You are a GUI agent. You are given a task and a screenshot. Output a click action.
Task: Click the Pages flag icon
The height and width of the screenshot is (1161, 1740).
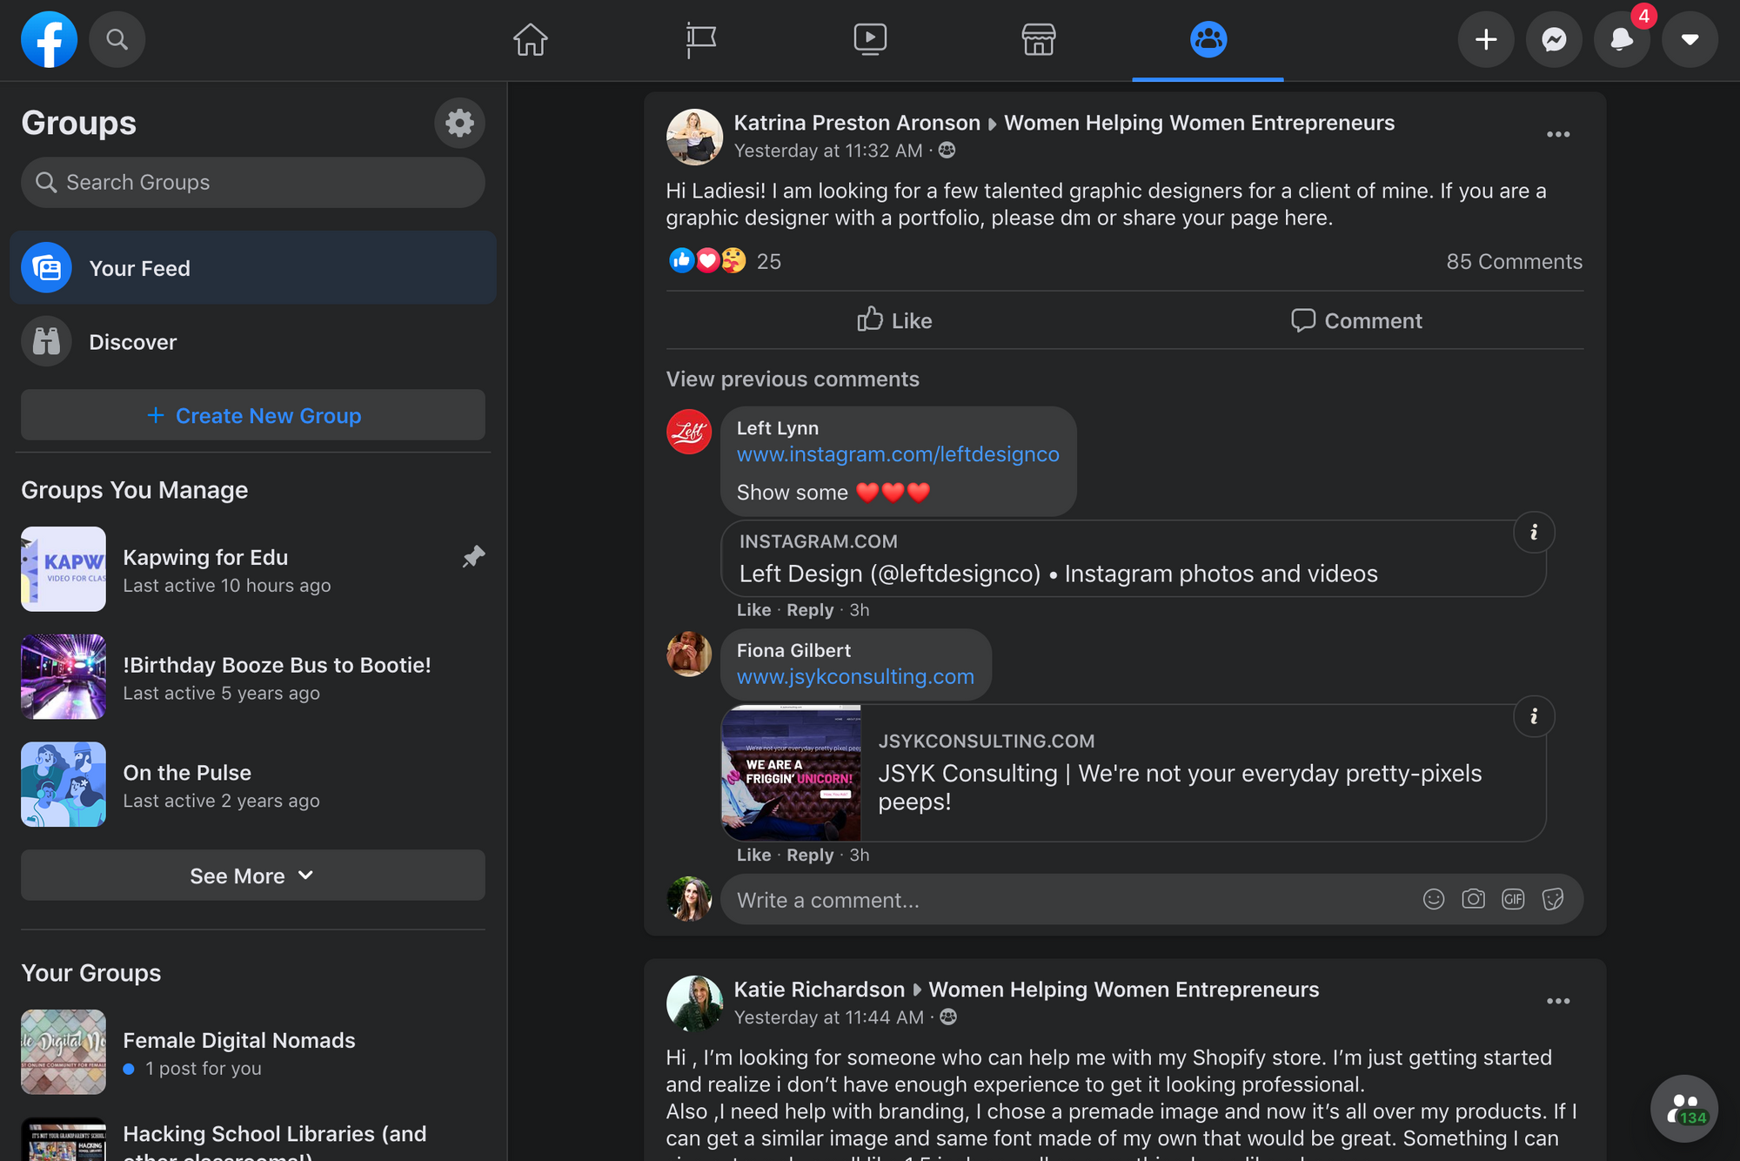pyautogui.click(x=700, y=40)
